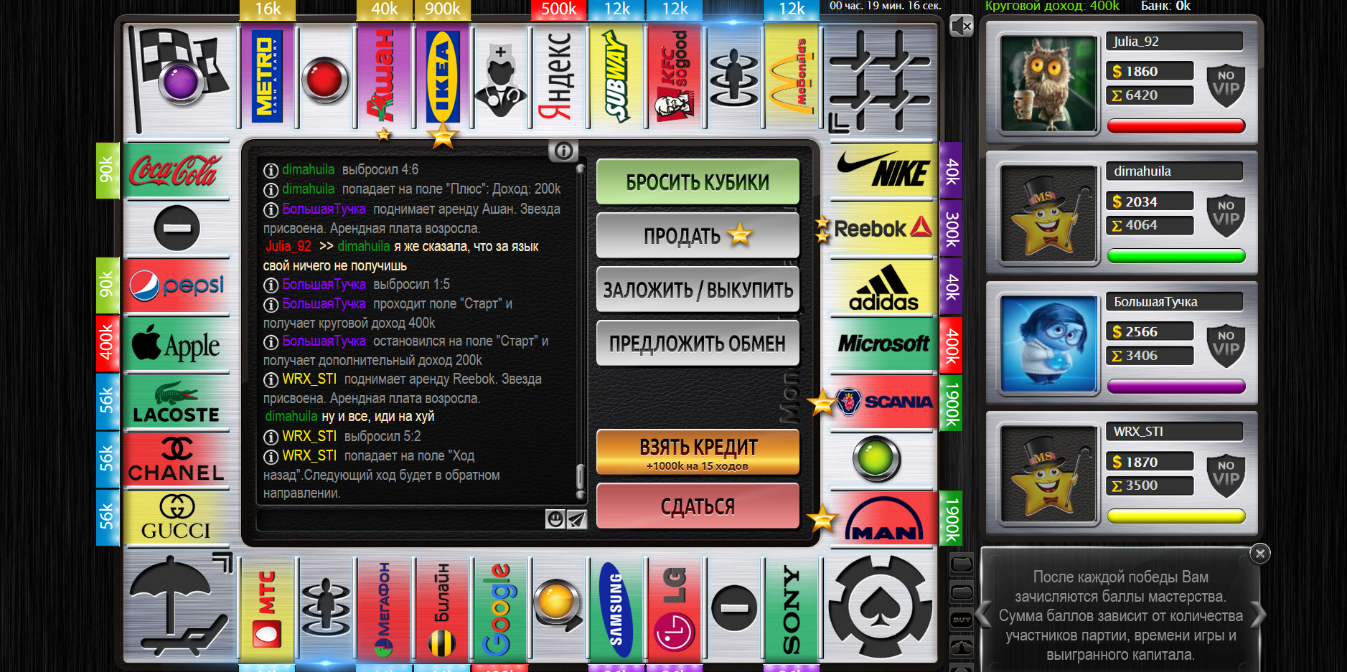
Task: Click the Google property cell
Action: [501, 608]
